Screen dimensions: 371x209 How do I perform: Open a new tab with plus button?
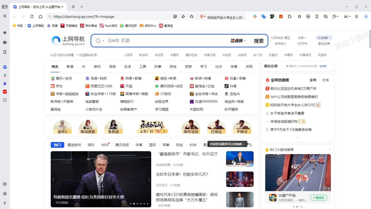[x=82, y=7]
